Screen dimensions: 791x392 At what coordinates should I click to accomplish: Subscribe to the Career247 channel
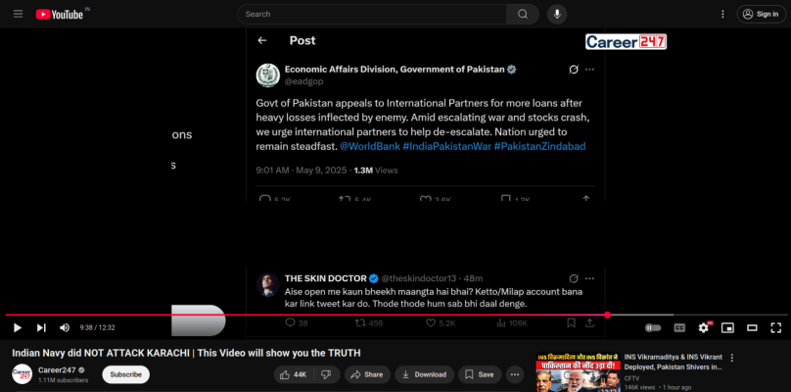[126, 374]
